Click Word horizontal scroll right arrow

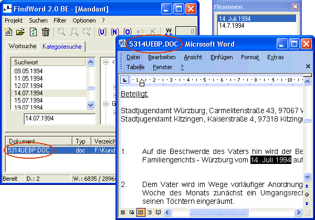(x=298, y=212)
